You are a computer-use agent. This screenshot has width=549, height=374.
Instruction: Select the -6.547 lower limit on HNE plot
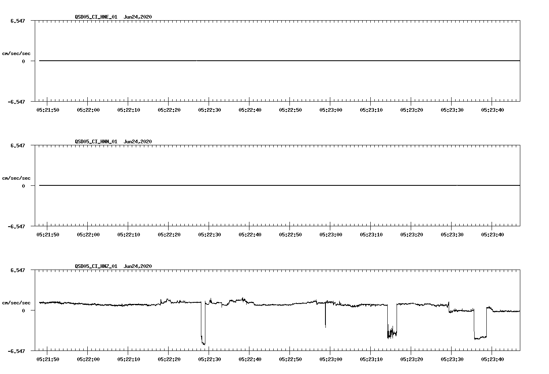pos(17,102)
